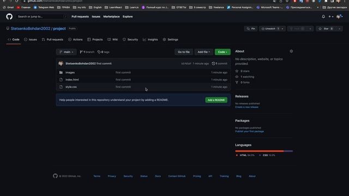Switch to the Wiki tab
The height and width of the screenshot is (196, 349).
pyautogui.click(x=113, y=40)
